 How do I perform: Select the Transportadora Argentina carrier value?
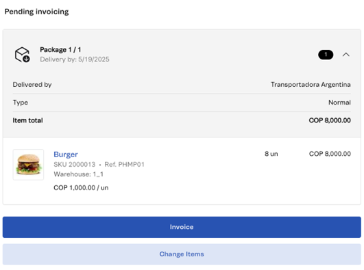click(311, 85)
